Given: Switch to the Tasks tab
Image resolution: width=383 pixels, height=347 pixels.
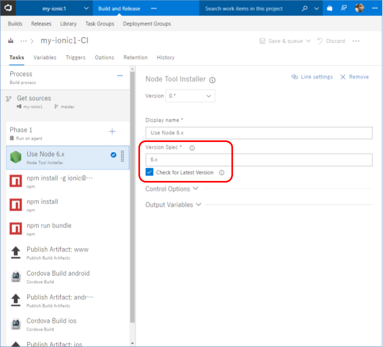Looking at the screenshot, I should click(x=16, y=58).
